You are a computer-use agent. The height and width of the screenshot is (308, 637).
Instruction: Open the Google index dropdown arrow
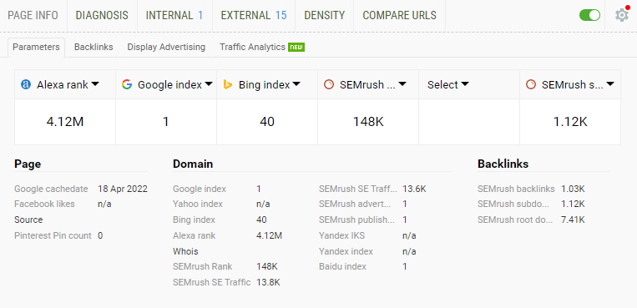pyautogui.click(x=209, y=84)
